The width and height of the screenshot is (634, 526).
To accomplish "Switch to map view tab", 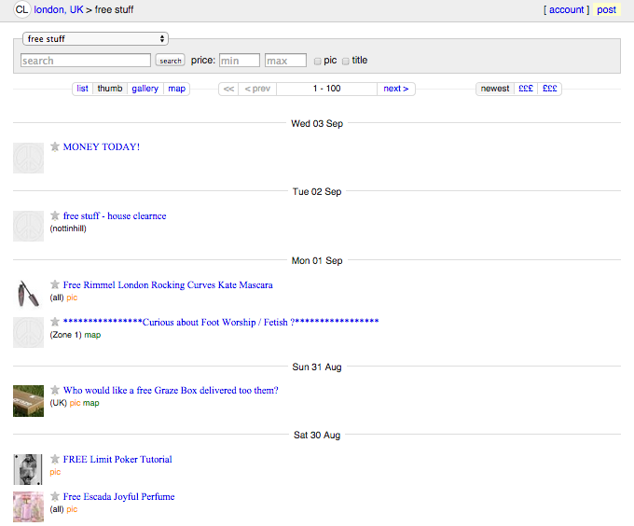I will (176, 89).
